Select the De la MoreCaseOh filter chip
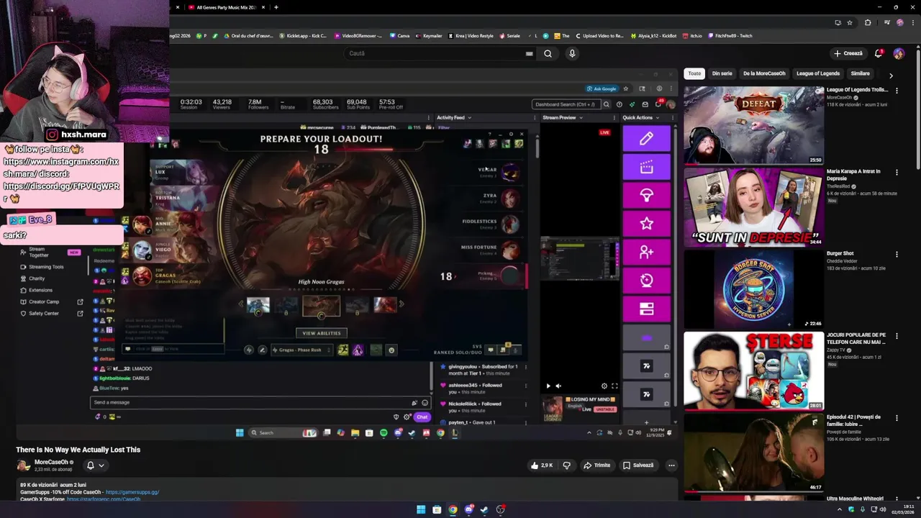921x518 pixels. (x=764, y=73)
